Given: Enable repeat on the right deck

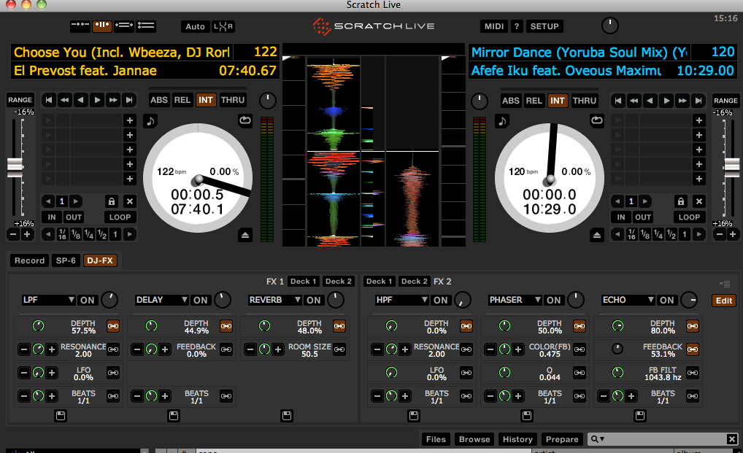Looking at the screenshot, I should click(597, 120).
